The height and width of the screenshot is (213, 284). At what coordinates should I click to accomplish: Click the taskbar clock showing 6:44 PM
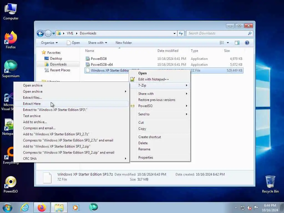click(270, 208)
